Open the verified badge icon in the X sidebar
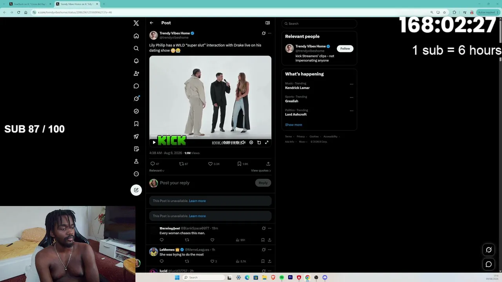 point(136,111)
